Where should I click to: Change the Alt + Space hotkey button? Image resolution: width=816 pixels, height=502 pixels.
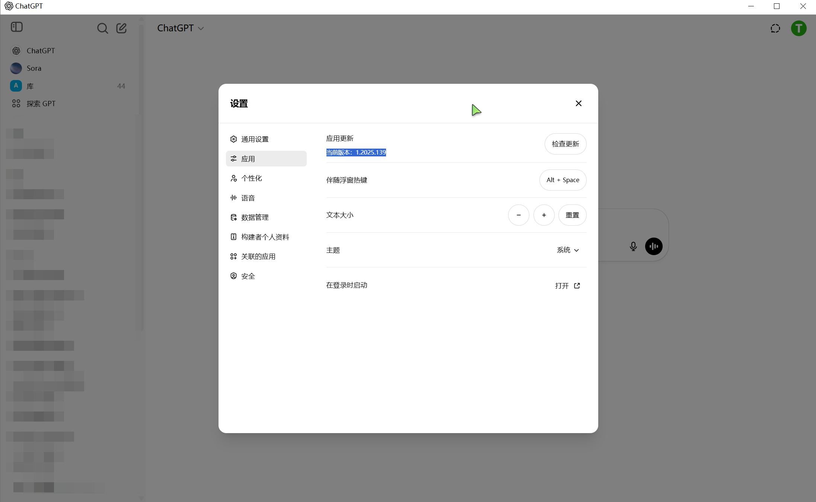pos(562,180)
